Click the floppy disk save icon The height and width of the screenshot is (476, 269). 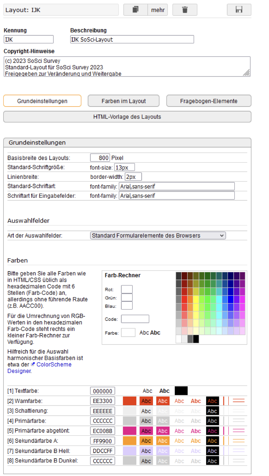[239, 10]
